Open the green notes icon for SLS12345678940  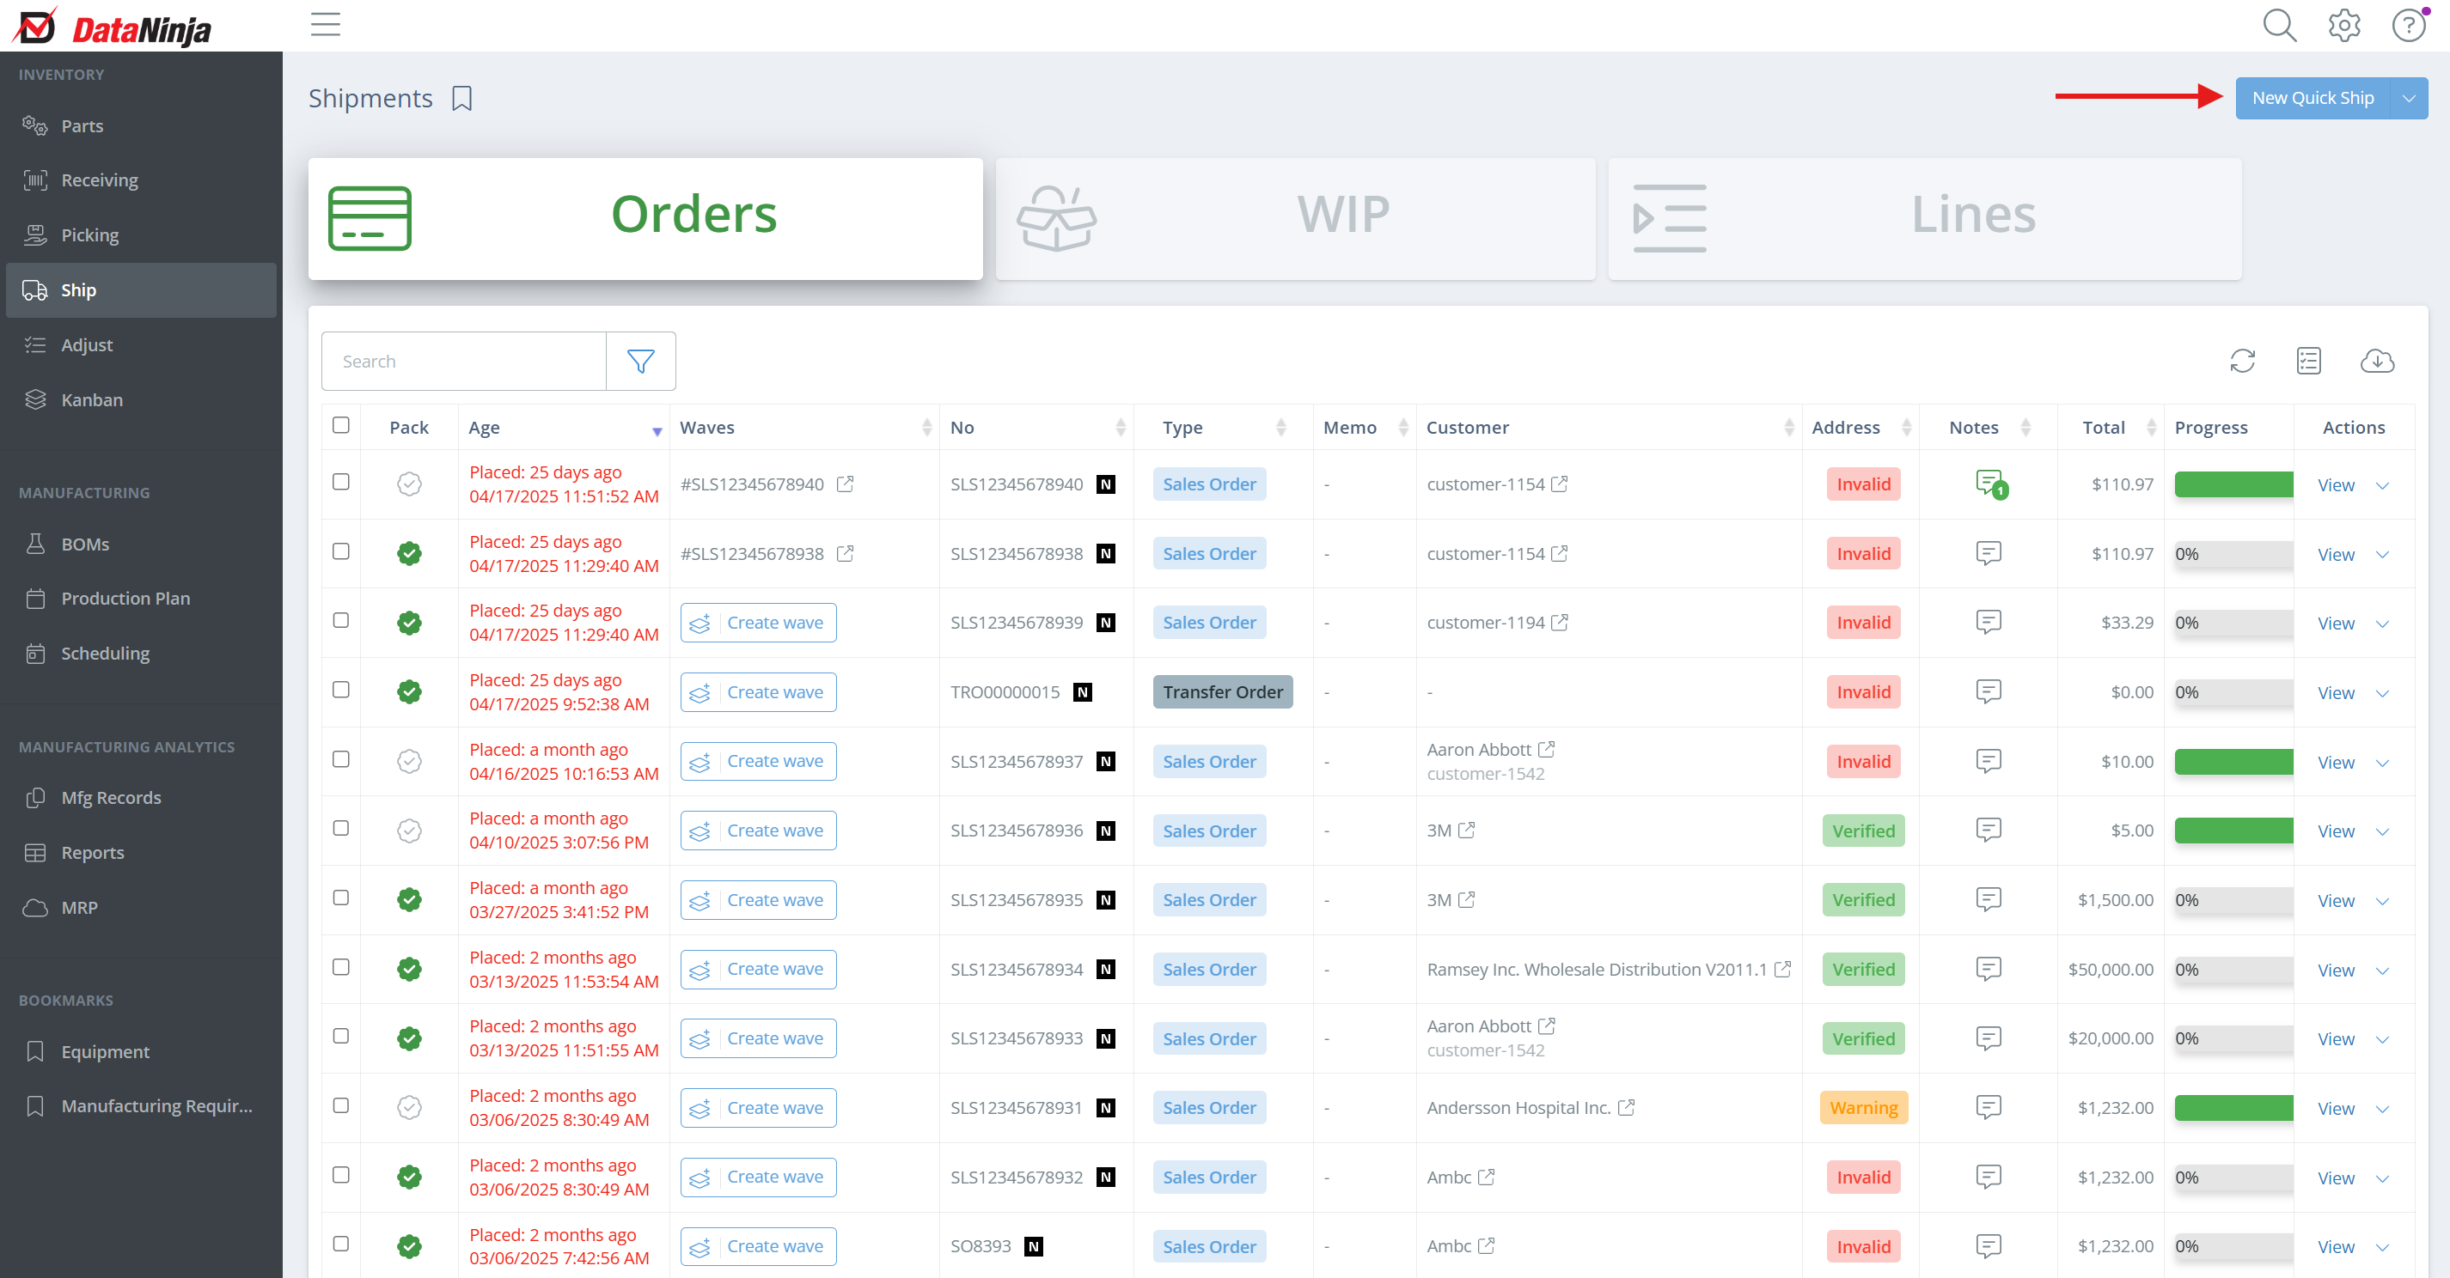pyautogui.click(x=1989, y=483)
